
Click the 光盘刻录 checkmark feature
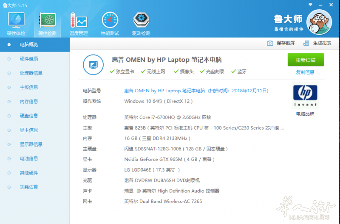[x=212, y=72]
